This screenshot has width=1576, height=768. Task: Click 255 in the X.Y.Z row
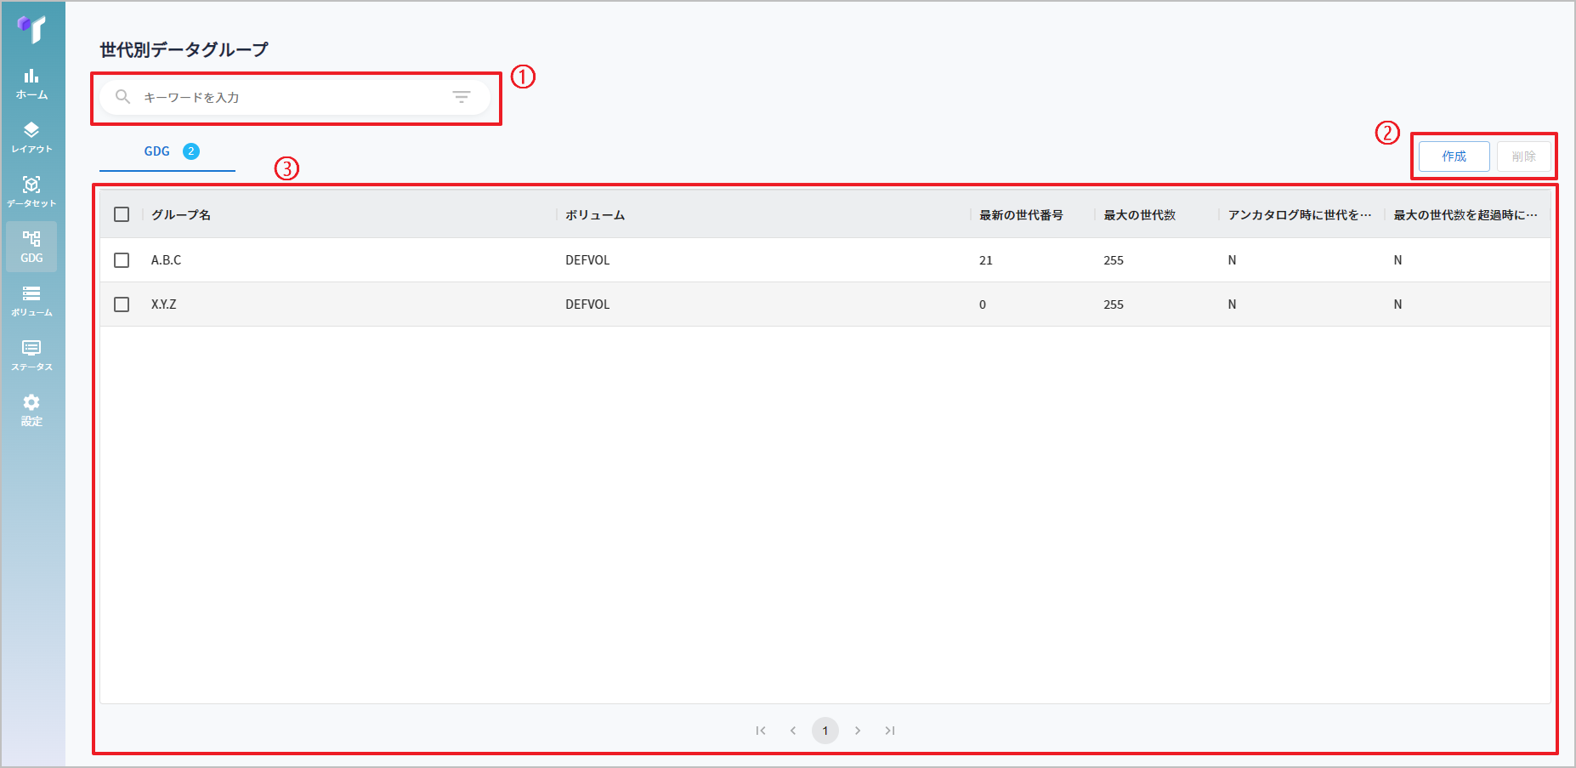tap(1114, 304)
